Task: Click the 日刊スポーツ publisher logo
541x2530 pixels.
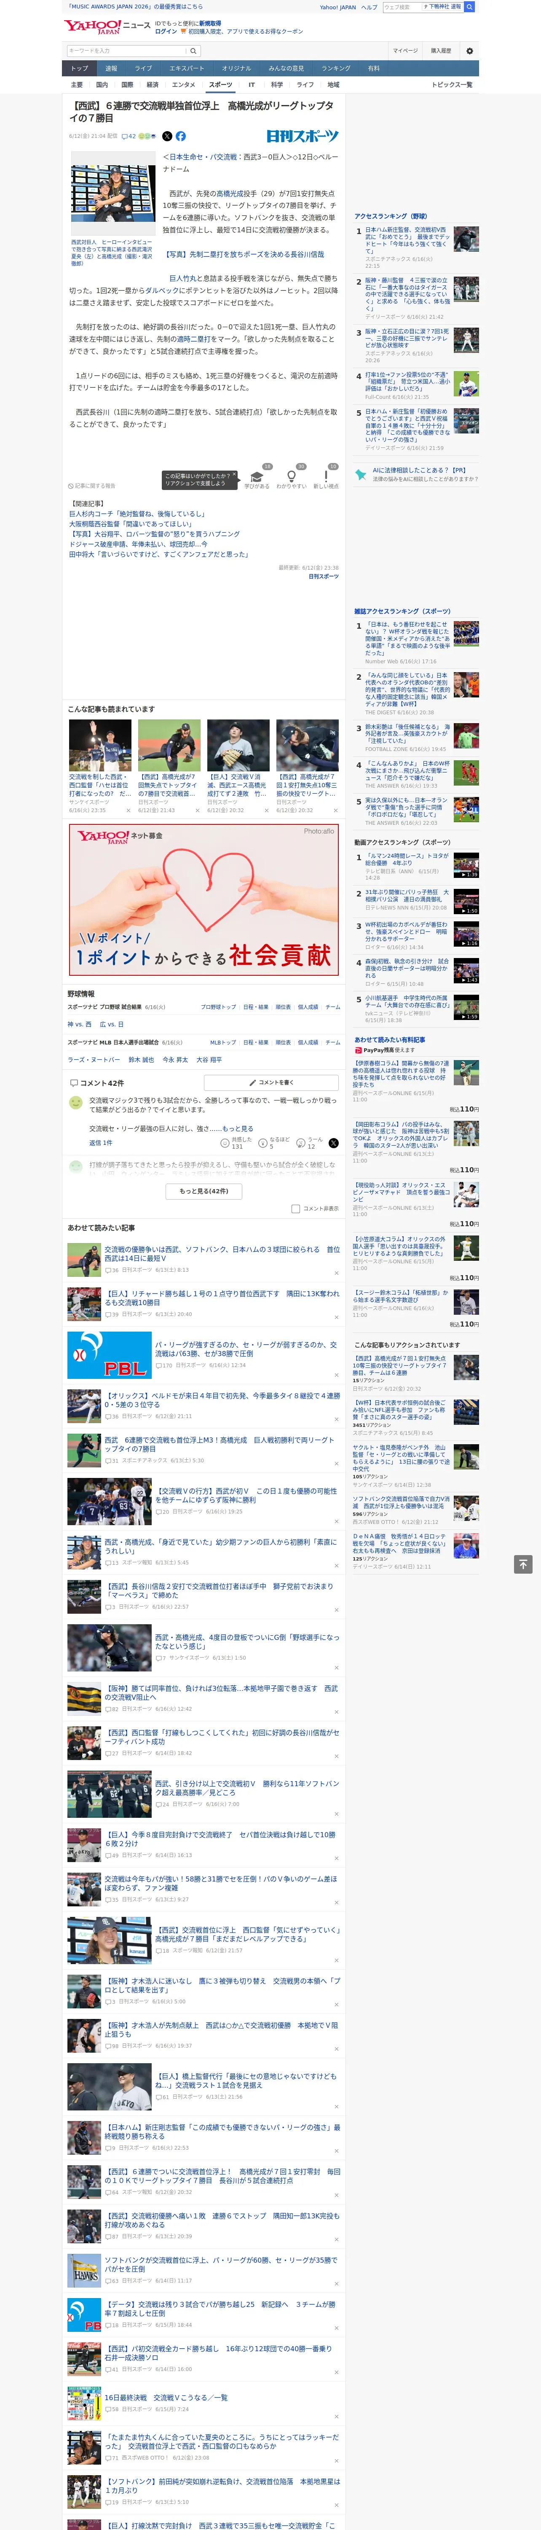Action: pos(303,137)
